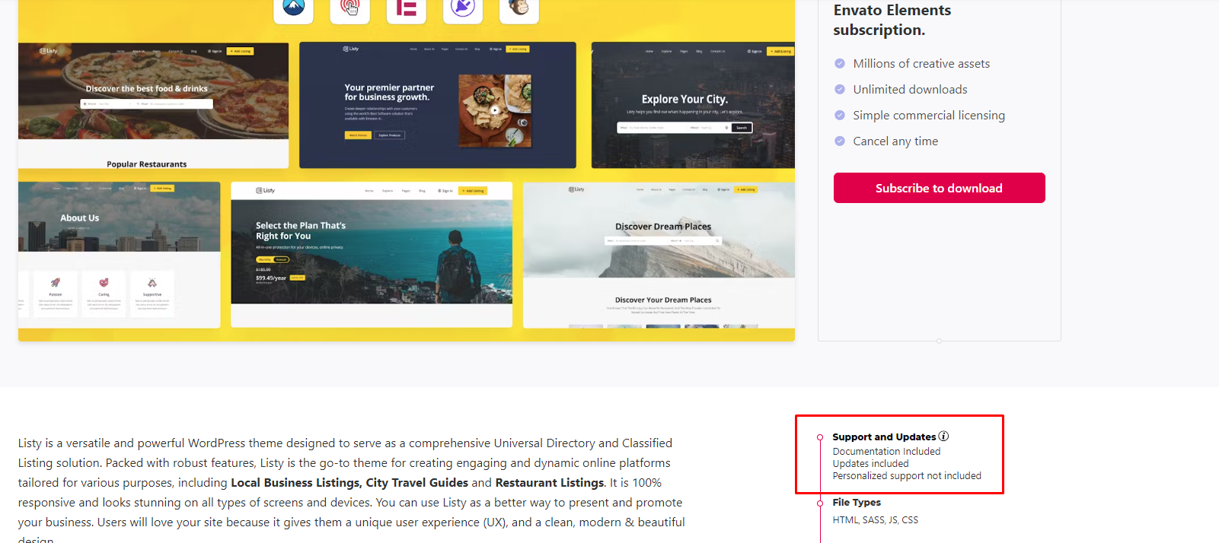Click the Documentation Included line

[x=886, y=452]
